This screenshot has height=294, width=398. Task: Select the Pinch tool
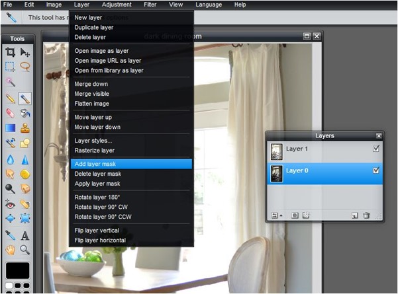(x=25, y=218)
